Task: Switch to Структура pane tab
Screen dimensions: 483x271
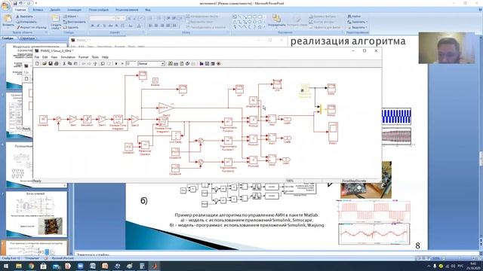Action: [x=27, y=38]
